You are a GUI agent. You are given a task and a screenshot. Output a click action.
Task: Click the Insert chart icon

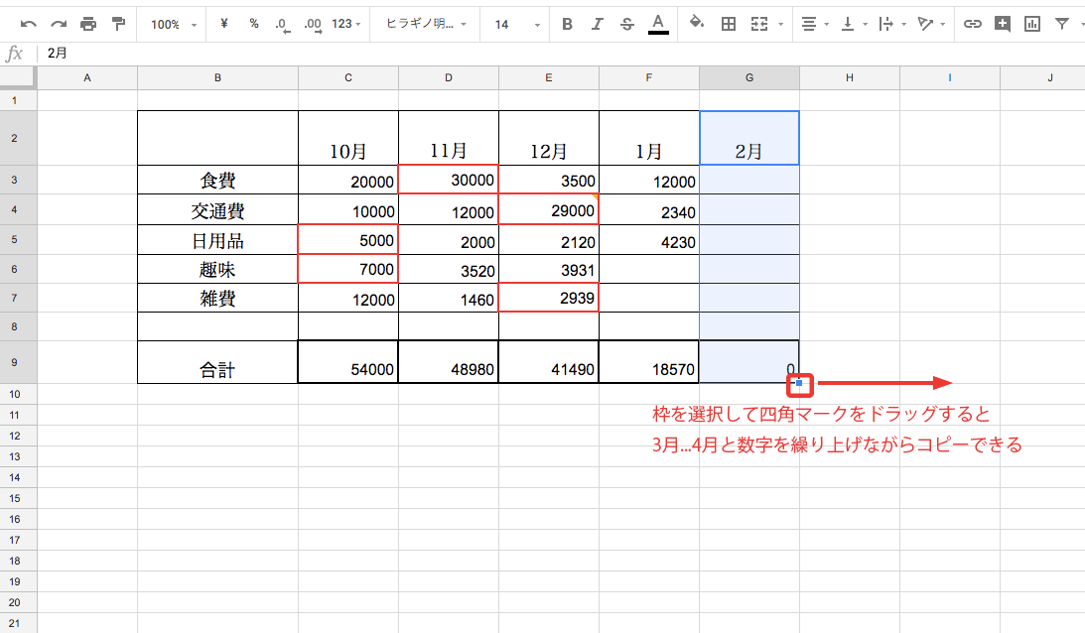1032,24
